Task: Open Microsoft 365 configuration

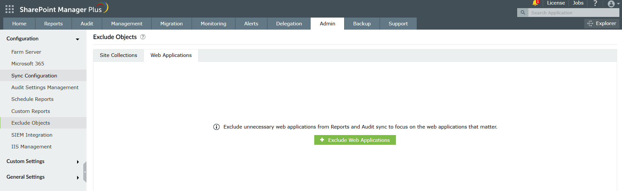Action: click(43, 64)
